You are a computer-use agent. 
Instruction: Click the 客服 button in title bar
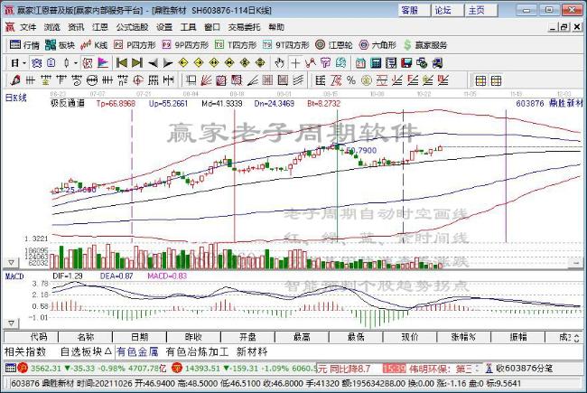tap(409, 10)
